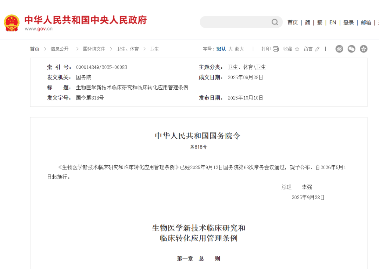Click the favorite star outline icon

(x=297, y=49)
